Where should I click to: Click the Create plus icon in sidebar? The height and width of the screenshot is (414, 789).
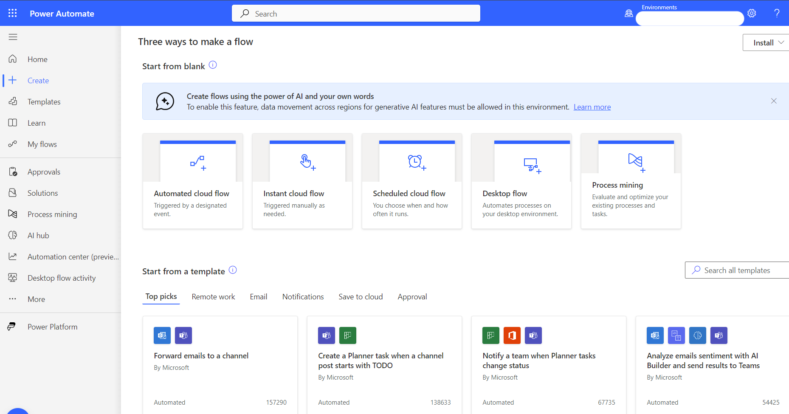pyautogui.click(x=13, y=80)
